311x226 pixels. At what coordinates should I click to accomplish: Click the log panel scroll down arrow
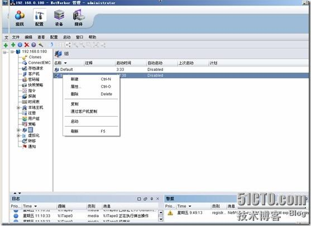click(x=161, y=219)
